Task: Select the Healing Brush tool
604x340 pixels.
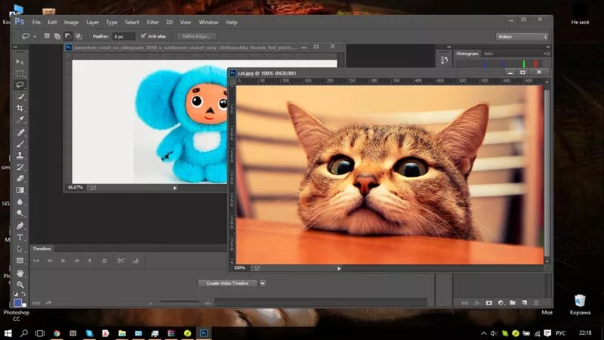Action: click(20, 132)
